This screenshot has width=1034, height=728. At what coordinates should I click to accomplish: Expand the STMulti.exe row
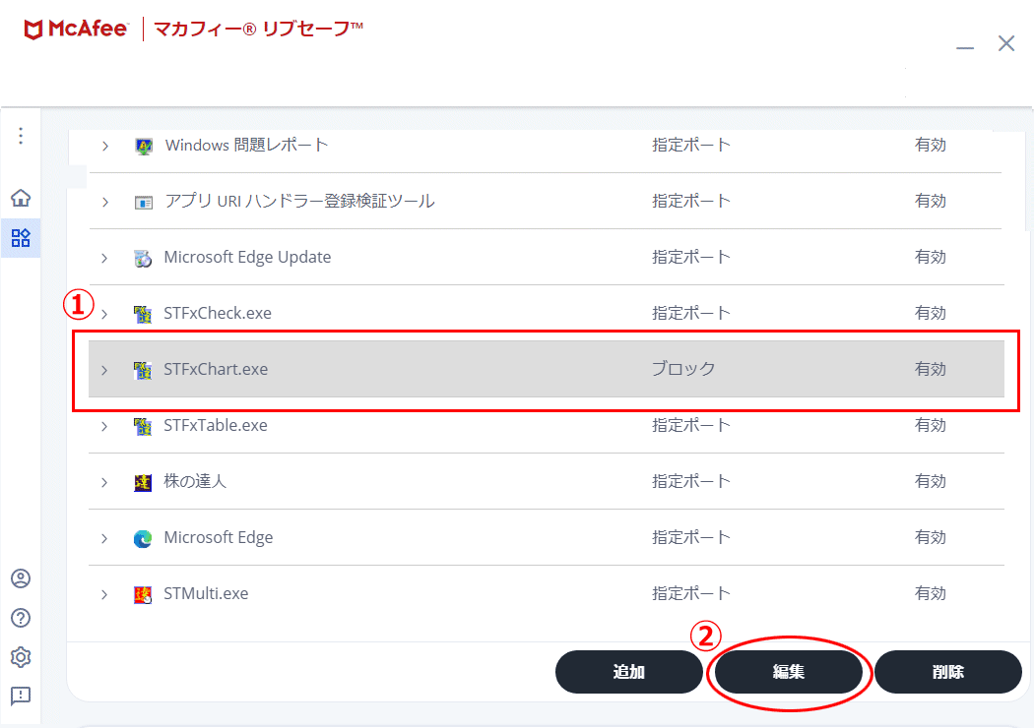(x=104, y=594)
